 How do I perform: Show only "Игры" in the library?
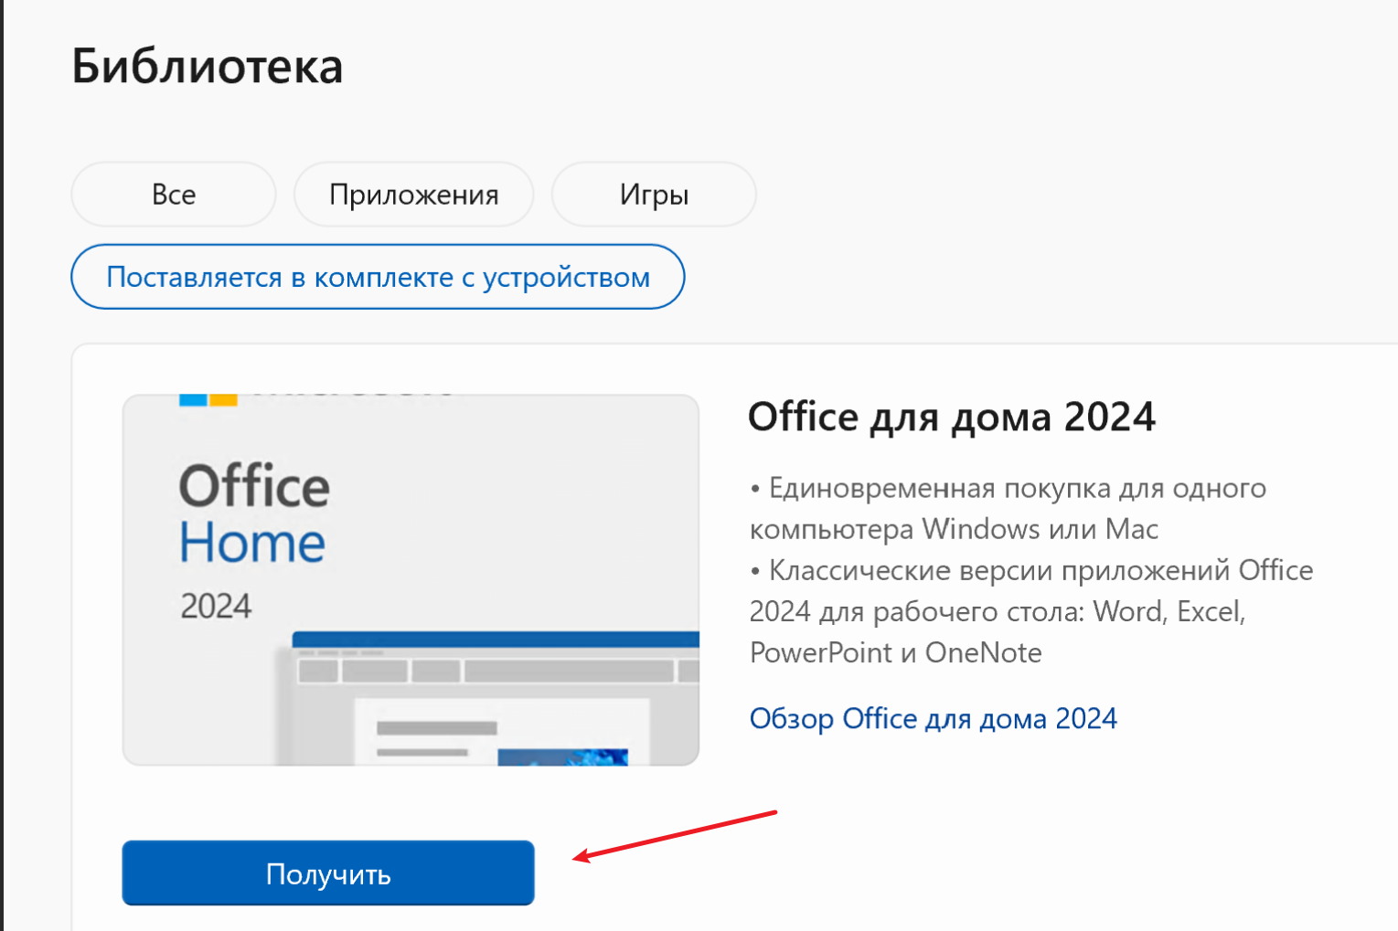tap(654, 195)
